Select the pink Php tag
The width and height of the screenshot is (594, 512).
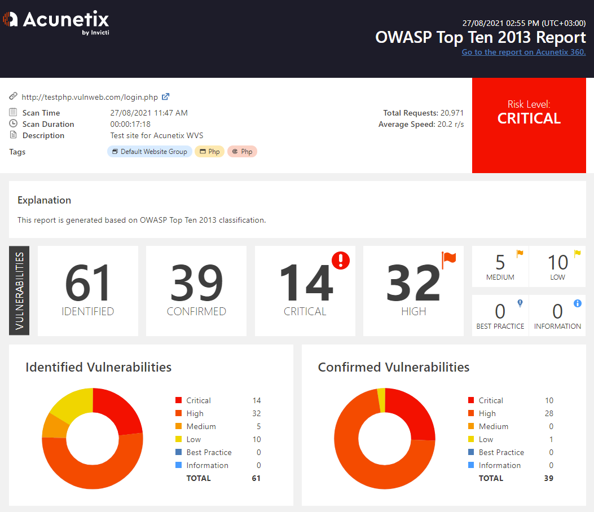tap(242, 152)
